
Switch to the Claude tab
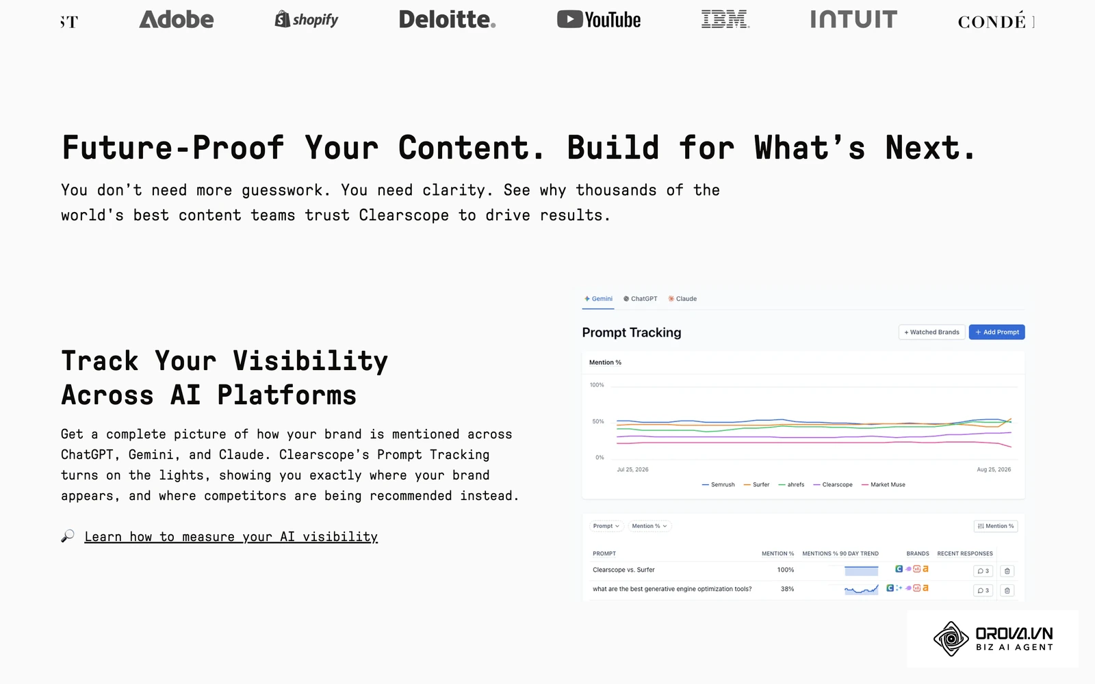click(682, 299)
